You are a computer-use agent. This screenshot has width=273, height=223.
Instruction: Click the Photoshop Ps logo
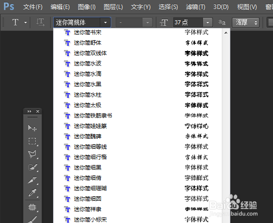(x=9, y=6)
